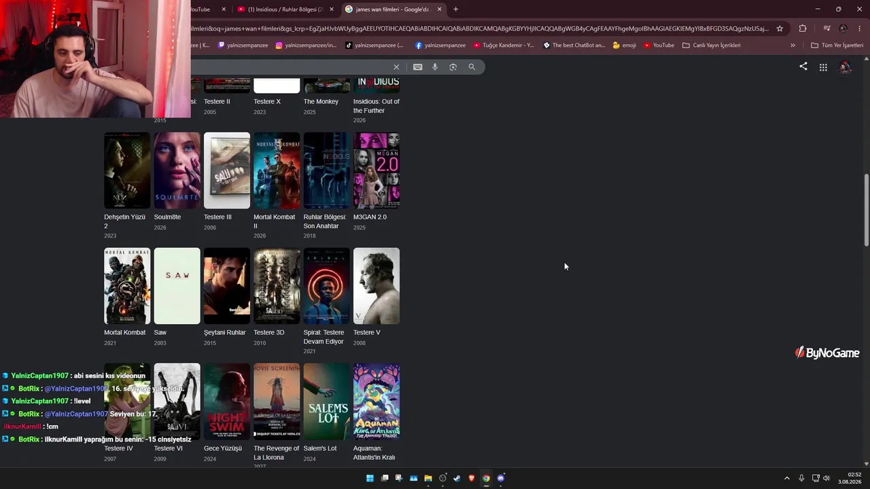The image size is (870, 489).
Task: Open the Spiral: Testere Devam Ediyor poster
Action: [x=326, y=286]
